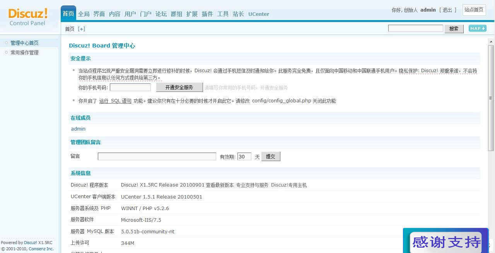Open 管理中心首页 in the sidebar

tap(24, 43)
